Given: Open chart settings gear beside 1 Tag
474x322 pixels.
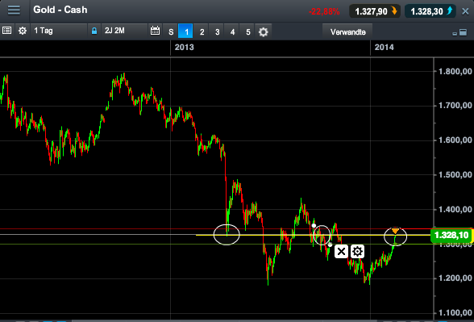Looking at the screenshot, I should tap(23, 31).
